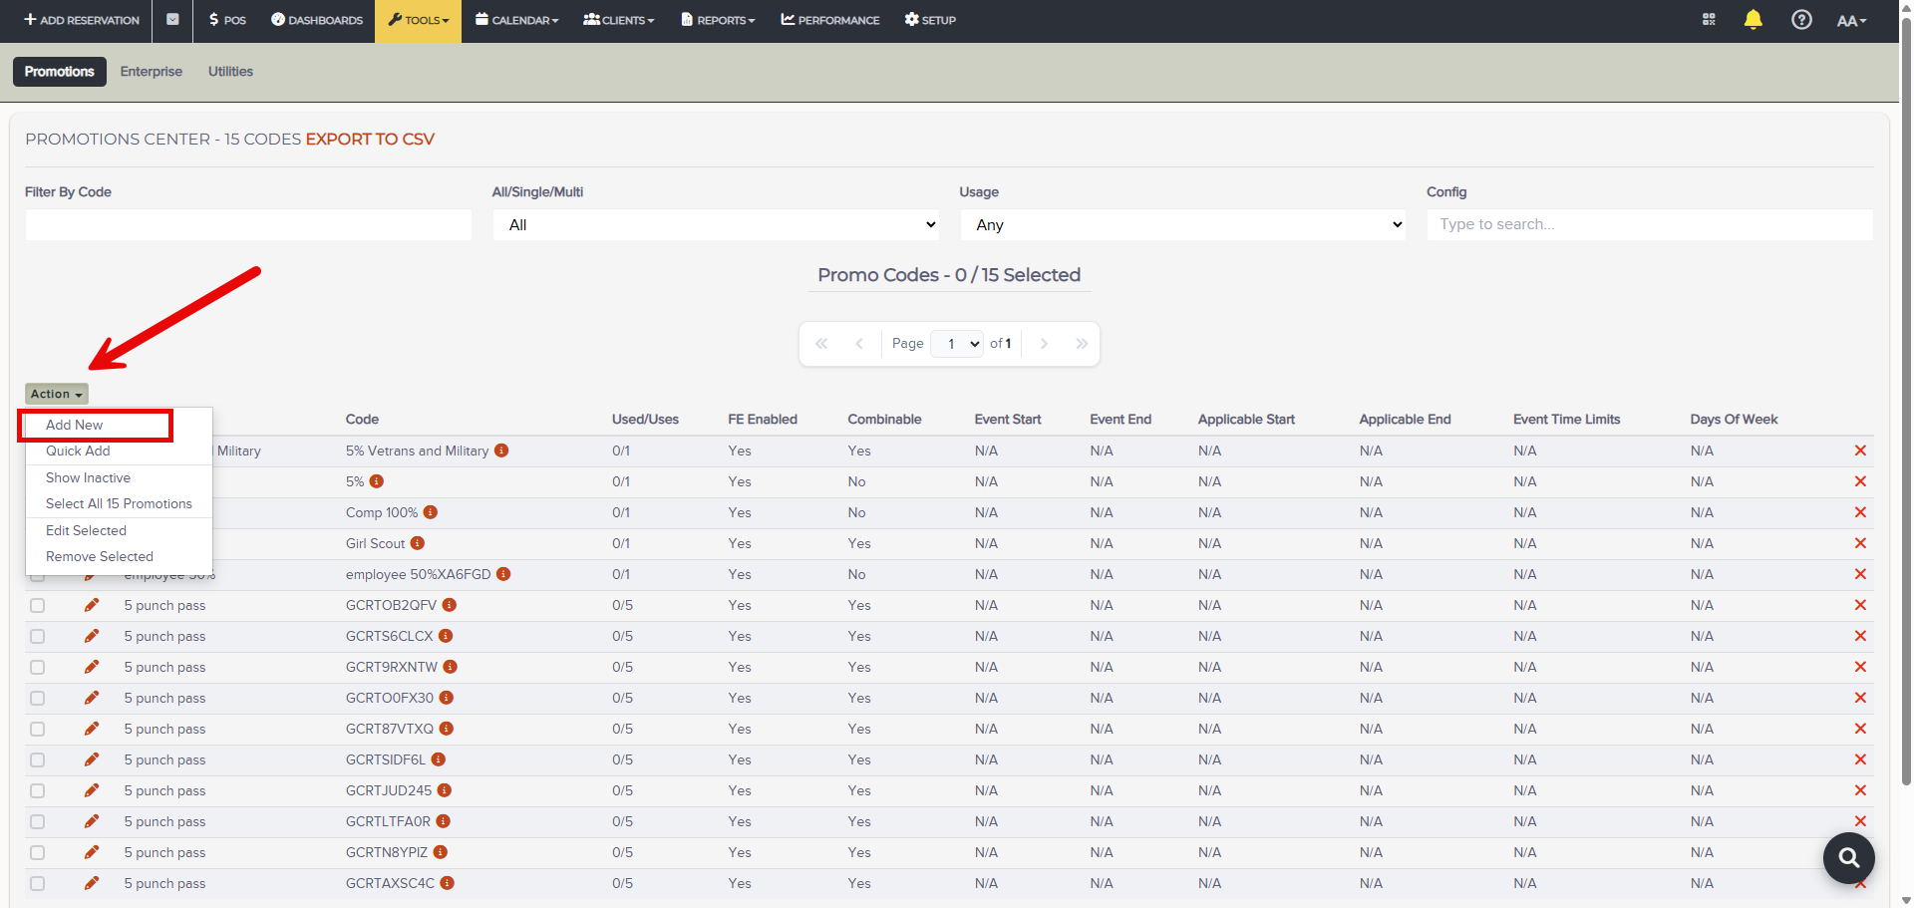Check the box for GCRTO0FX30 row

[37, 698]
